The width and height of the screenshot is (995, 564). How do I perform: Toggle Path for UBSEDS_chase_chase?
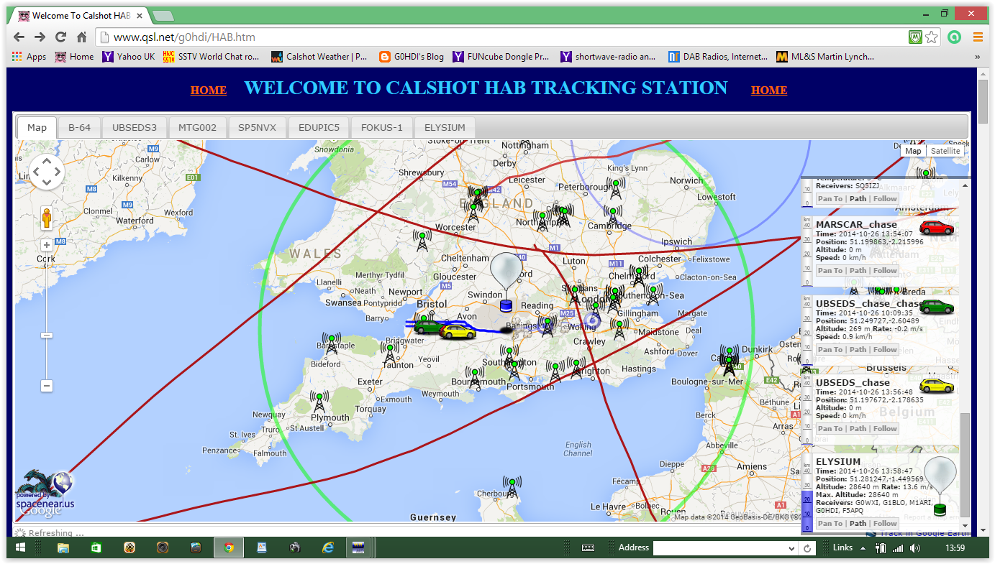pyautogui.click(x=858, y=350)
